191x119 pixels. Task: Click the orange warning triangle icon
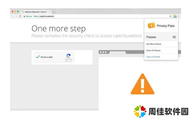[x=142, y=84]
